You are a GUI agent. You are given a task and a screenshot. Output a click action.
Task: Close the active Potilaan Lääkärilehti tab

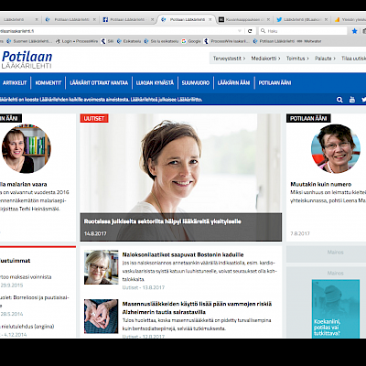(x=210, y=19)
